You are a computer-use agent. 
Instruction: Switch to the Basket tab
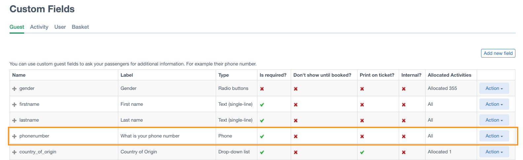[x=80, y=27]
